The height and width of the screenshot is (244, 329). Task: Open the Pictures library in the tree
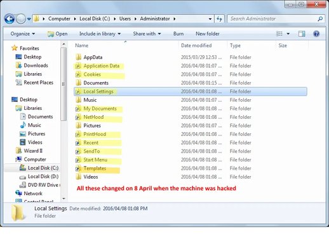click(32, 133)
